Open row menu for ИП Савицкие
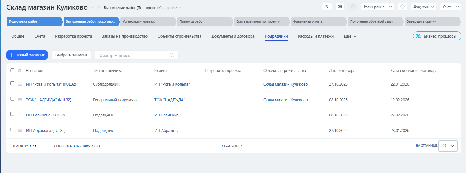The height and width of the screenshot is (173, 466). coord(20,115)
